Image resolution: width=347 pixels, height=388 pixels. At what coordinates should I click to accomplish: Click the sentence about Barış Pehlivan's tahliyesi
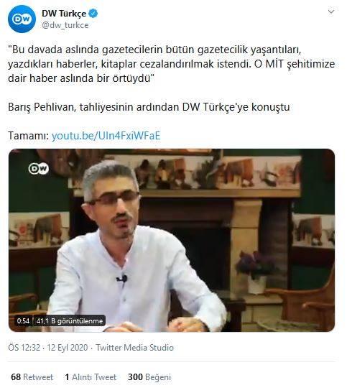coord(149,107)
